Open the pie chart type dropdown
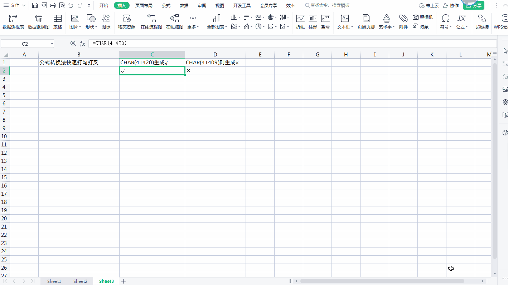 pyautogui.click(x=260, y=26)
